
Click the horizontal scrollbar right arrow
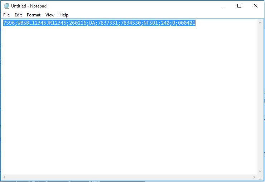coord(255,177)
